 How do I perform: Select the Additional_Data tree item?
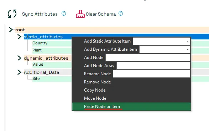(41, 72)
